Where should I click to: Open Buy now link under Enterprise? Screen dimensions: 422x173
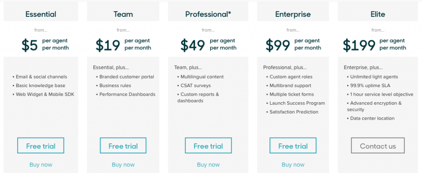pos(293,165)
